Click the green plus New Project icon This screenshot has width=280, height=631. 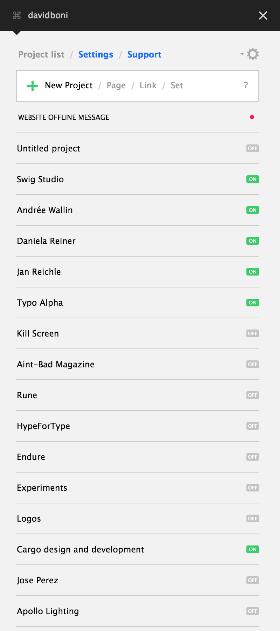pyautogui.click(x=33, y=86)
